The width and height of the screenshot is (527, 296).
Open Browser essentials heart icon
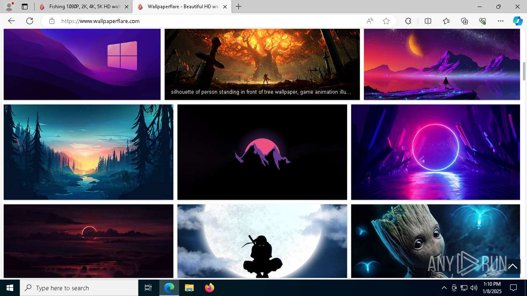click(x=483, y=21)
